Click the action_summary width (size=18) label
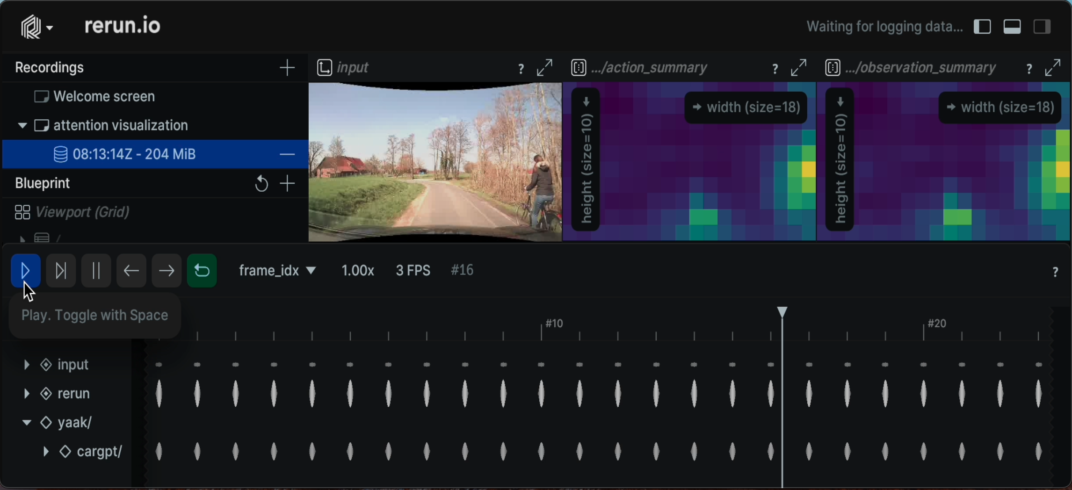 (746, 108)
